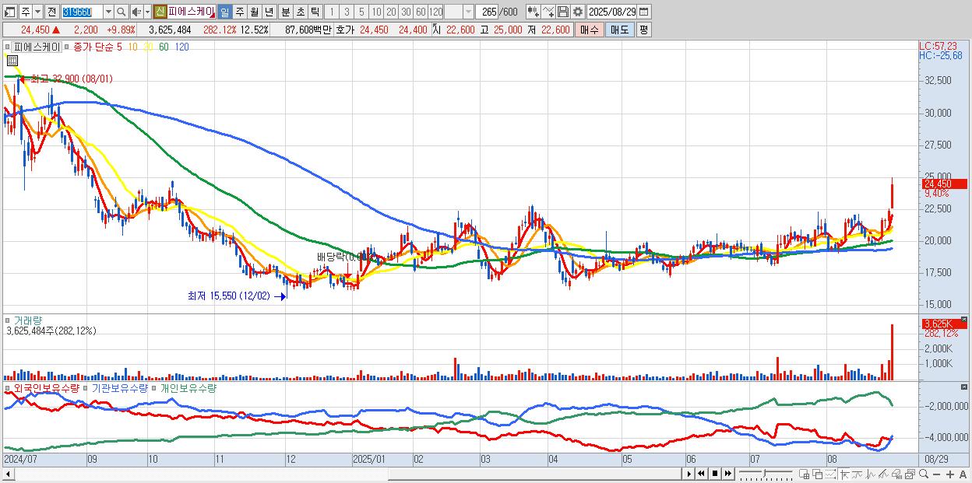
Task: Open the calendar date picker icon
Action: click(x=643, y=12)
